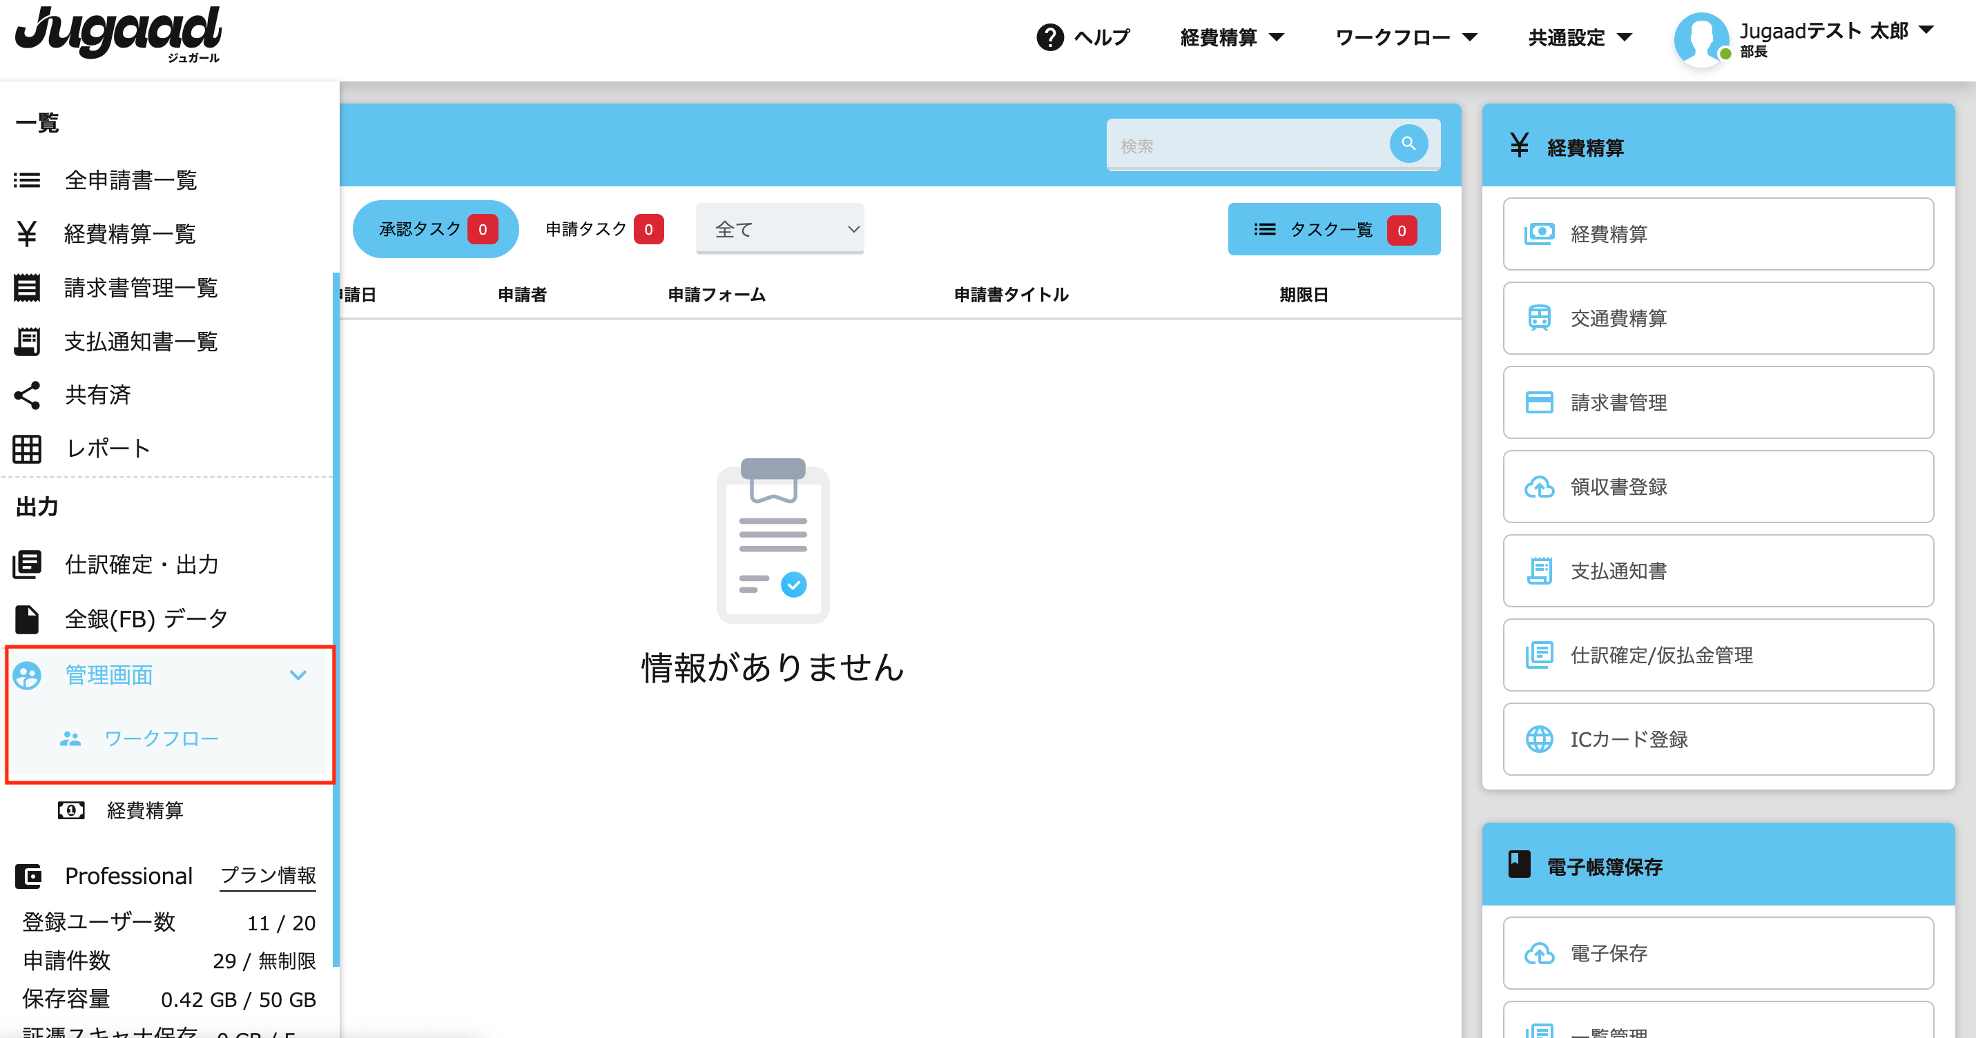Click the file icon beside 全銀(FB) データ
Screen dimensions: 1976x1038
coord(27,618)
